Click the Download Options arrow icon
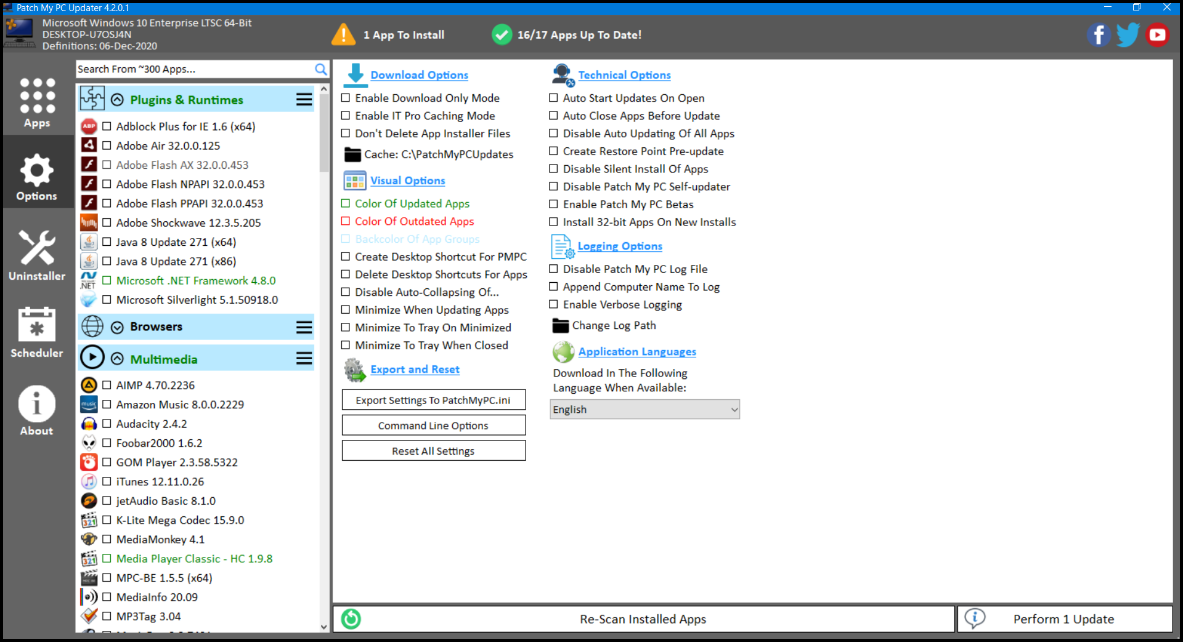The image size is (1183, 642). pyautogui.click(x=355, y=75)
